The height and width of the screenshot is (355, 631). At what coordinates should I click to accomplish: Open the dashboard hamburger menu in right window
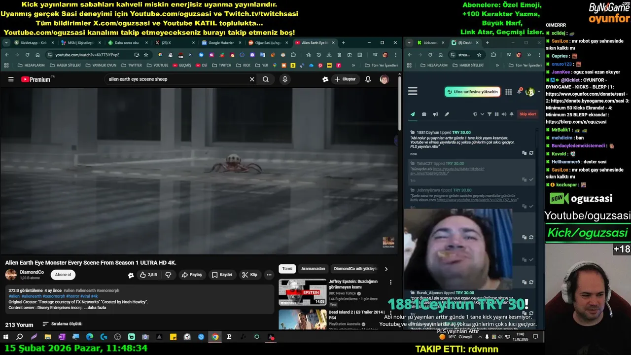[413, 91]
